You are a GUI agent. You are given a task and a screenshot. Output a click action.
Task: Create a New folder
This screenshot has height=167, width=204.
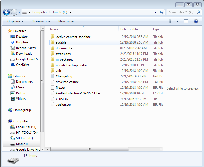pyautogui.click(x=66, y=21)
